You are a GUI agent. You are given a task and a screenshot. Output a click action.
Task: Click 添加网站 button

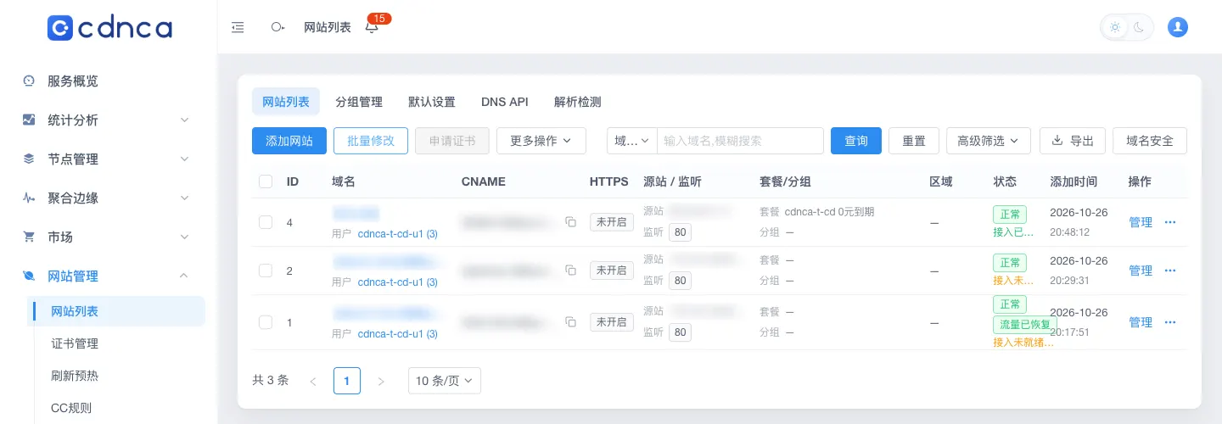click(289, 141)
